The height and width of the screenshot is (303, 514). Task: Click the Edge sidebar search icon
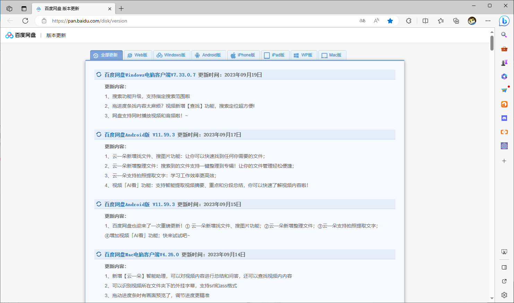(504, 35)
